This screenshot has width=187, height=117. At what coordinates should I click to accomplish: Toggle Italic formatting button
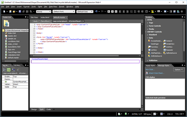pyautogui.click(x=112, y=12)
